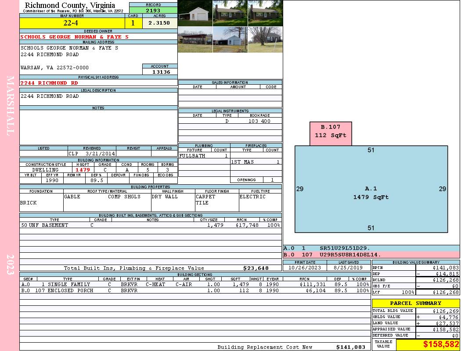The image size is (461, 351).
Task: Click blue A.1 1479 SqFt sketch area
Action: [371, 189]
